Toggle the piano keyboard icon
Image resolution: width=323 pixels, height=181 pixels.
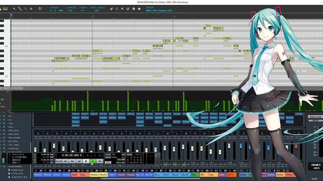click(5, 9)
